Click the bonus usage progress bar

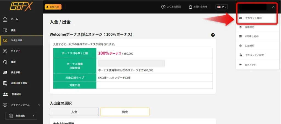131,63
